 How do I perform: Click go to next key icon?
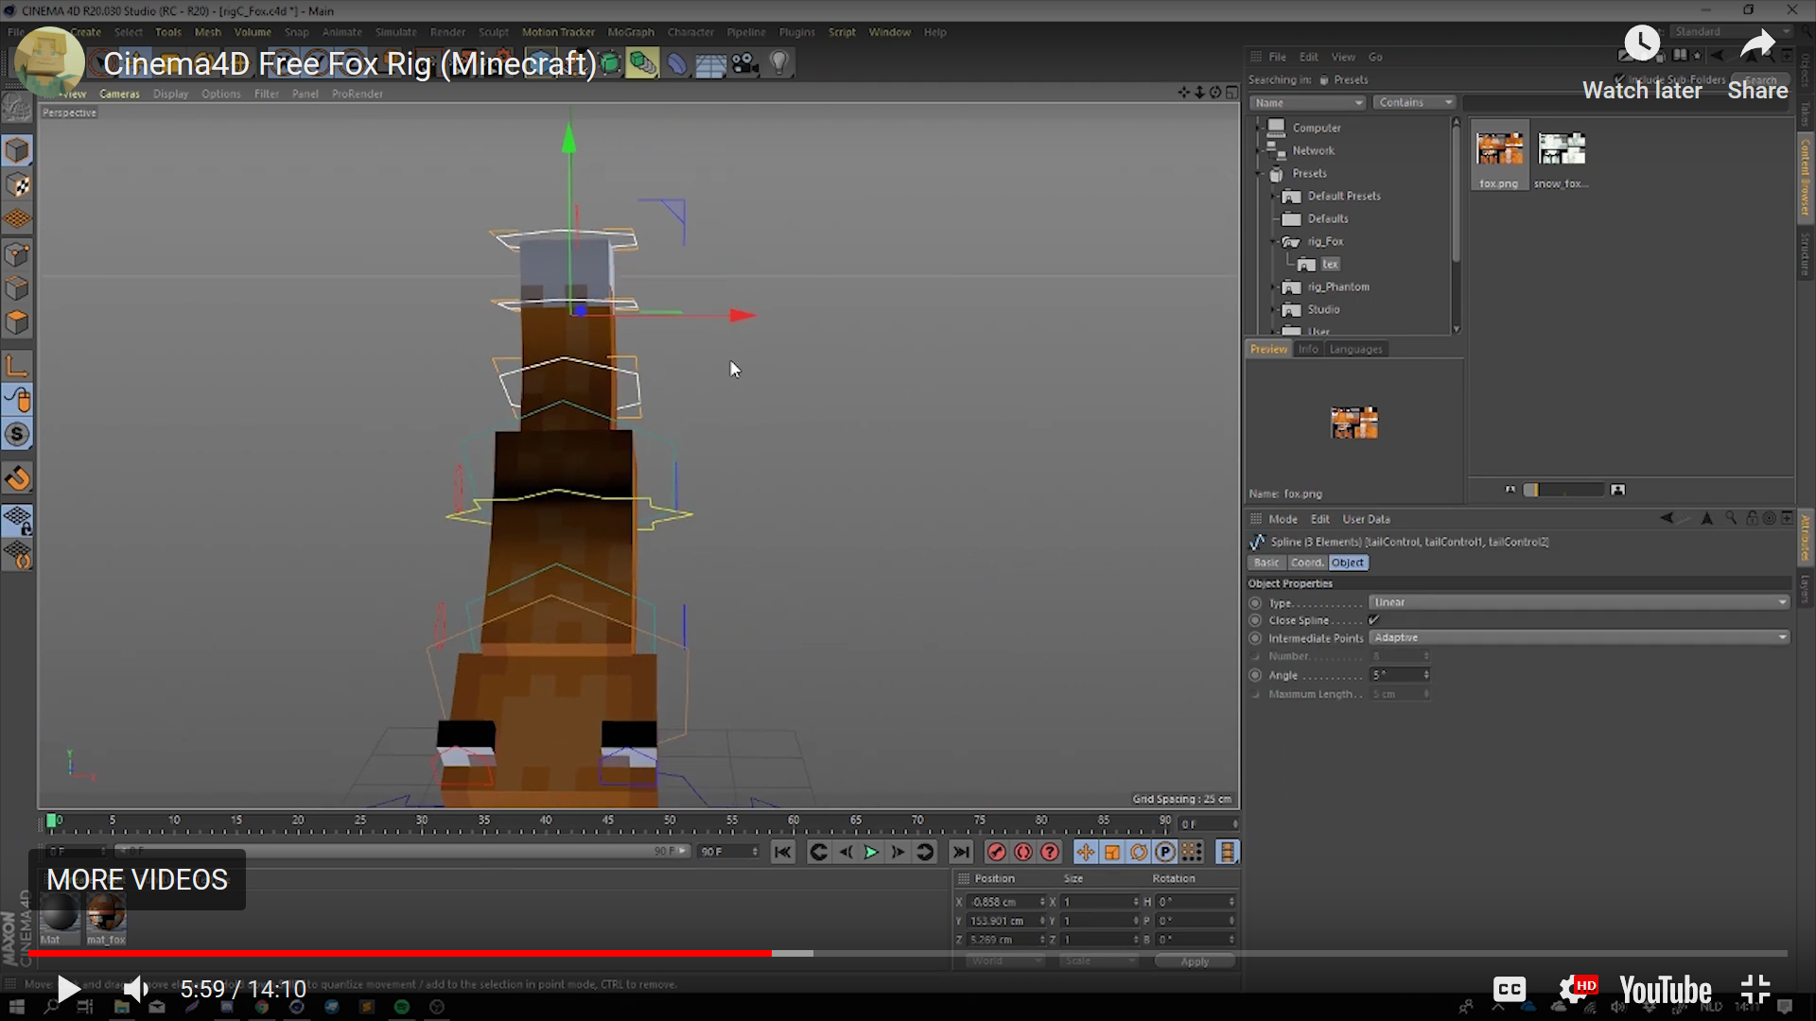pyautogui.click(x=925, y=852)
